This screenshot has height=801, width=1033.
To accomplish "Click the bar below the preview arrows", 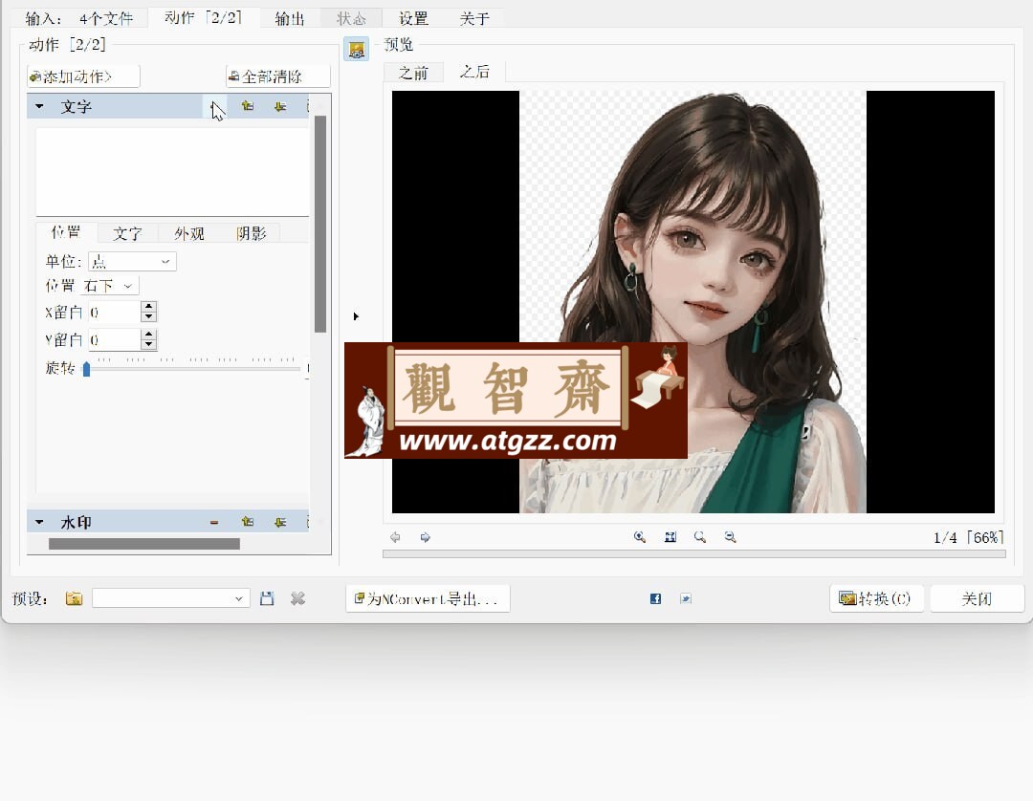I will click(694, 554).
